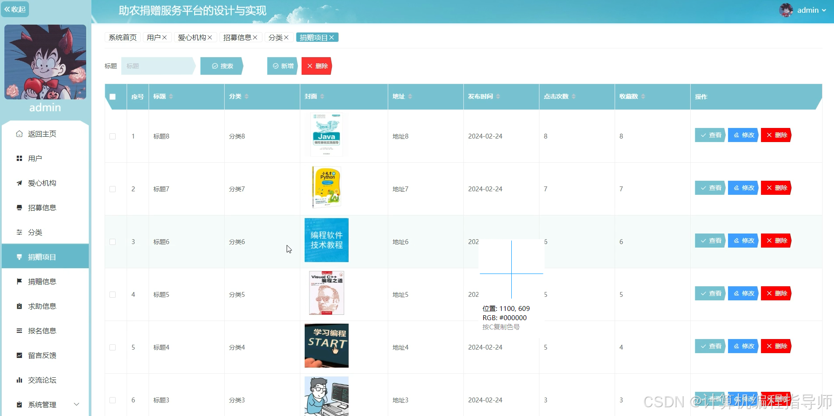Click the icon beside 求助信息
This screenshot has height=416, width=834.
point(19,306)
